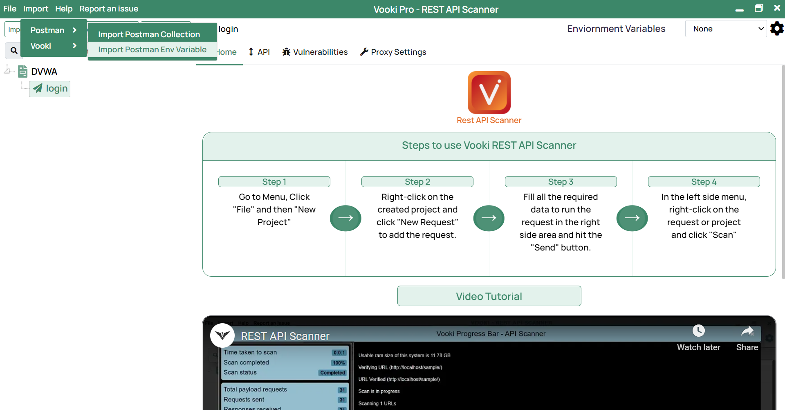Open the Proxy Settings tab
Image resolution: width=785 pixels, height=416 pixels.
(x=393, y=52)
